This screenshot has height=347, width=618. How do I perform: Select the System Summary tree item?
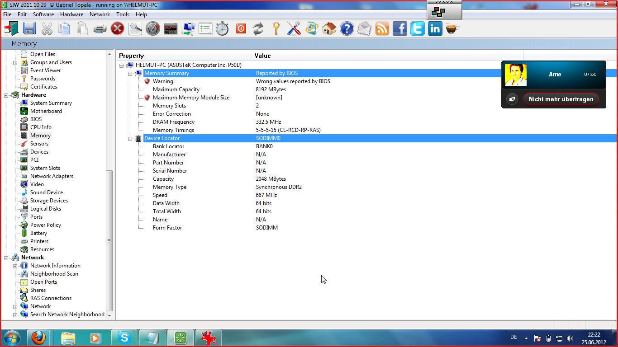pyautogui.click(x=51, y=103)
